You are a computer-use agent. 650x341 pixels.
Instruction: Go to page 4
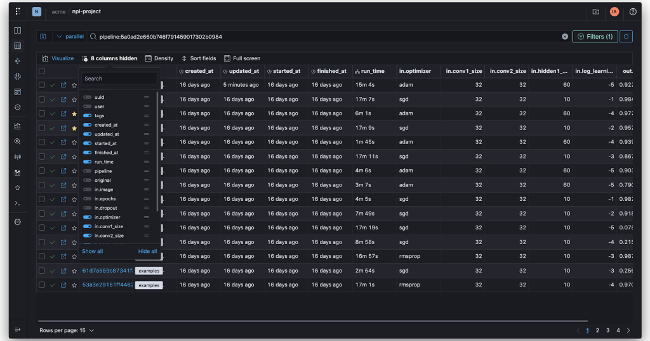click(618, 330)
